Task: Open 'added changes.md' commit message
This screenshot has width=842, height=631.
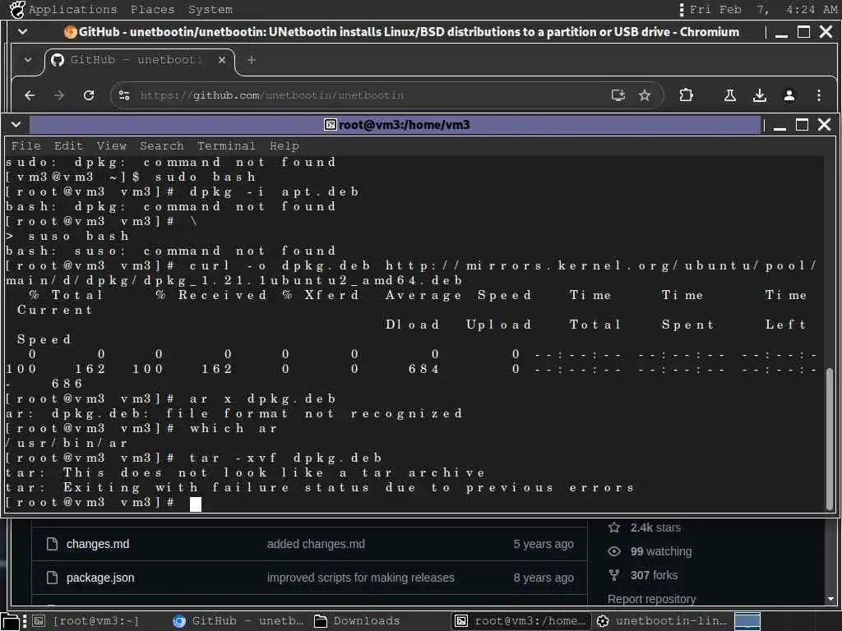Action: click(x=316, y=544)
